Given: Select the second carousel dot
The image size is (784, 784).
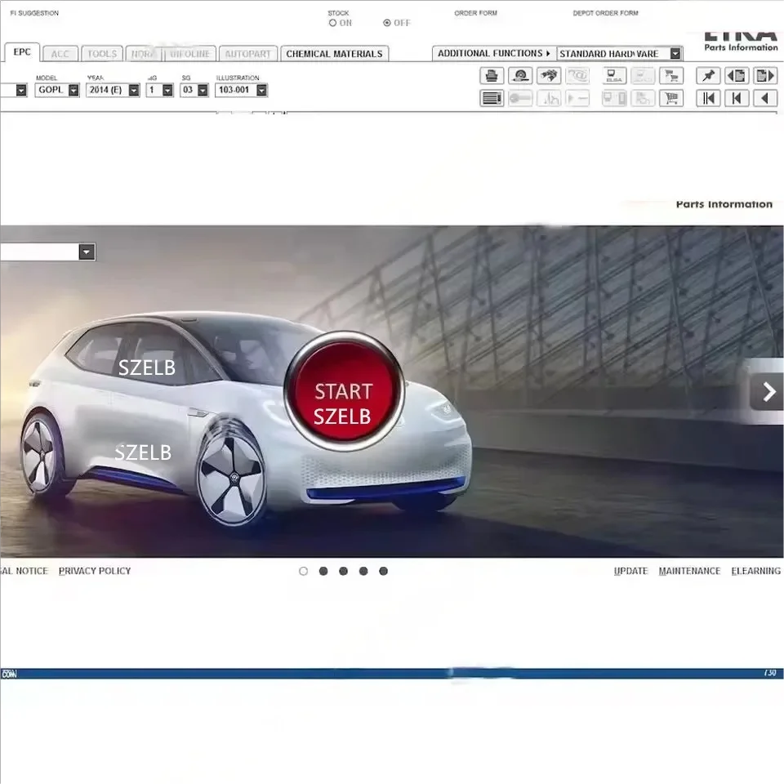Looking at the screenshot, I should [x=323, y=571].
